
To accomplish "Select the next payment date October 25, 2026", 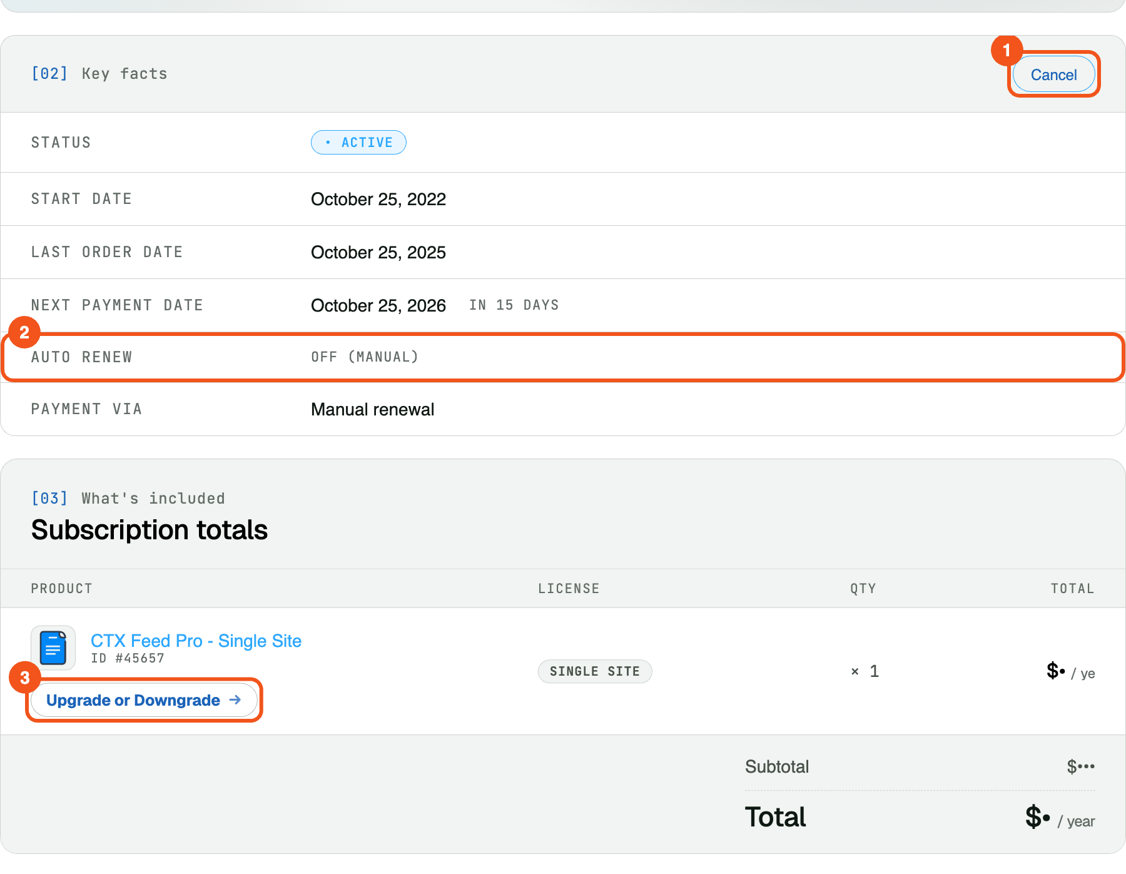I will tap(378, 305).
